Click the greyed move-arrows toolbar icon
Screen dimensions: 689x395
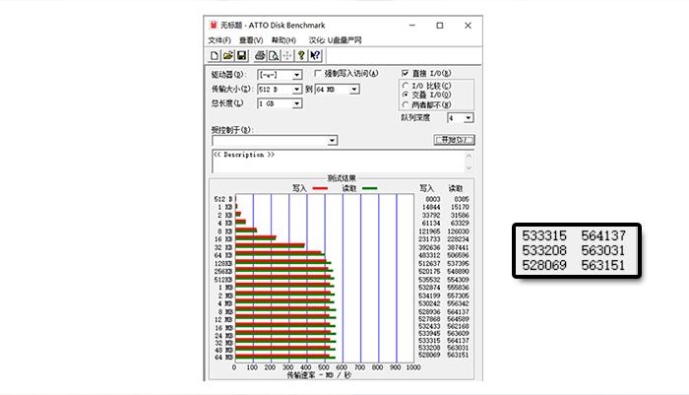coord(287,55)
